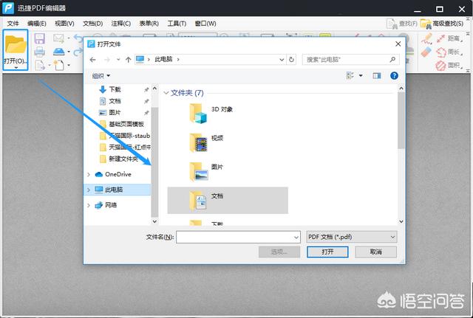This screenshot has width=473, height=318.
Task: Expand the 网络 tree node
Action: tap(89, 204)
